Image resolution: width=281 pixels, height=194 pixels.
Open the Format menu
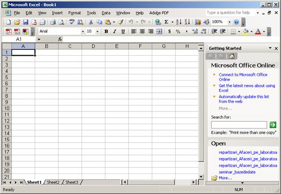tap(75, 13)
